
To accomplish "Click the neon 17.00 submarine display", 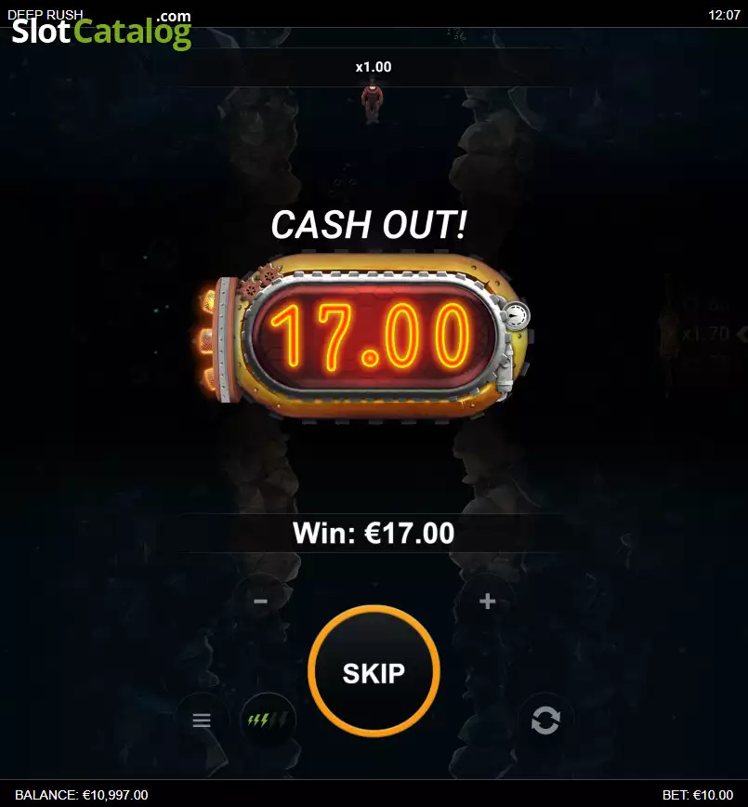I will (371, 336).
